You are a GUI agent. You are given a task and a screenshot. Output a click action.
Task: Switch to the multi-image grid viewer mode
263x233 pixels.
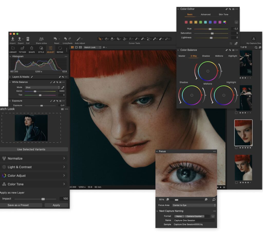tap(72, 47)
